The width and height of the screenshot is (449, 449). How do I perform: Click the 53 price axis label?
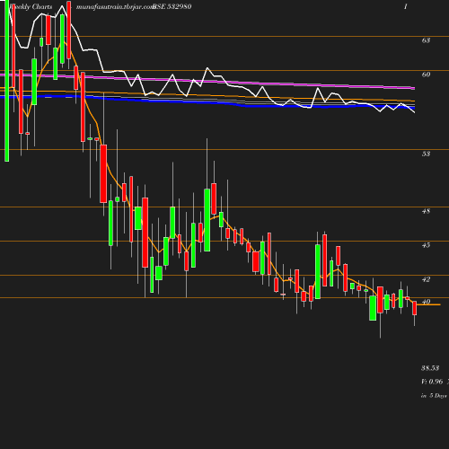426,154
